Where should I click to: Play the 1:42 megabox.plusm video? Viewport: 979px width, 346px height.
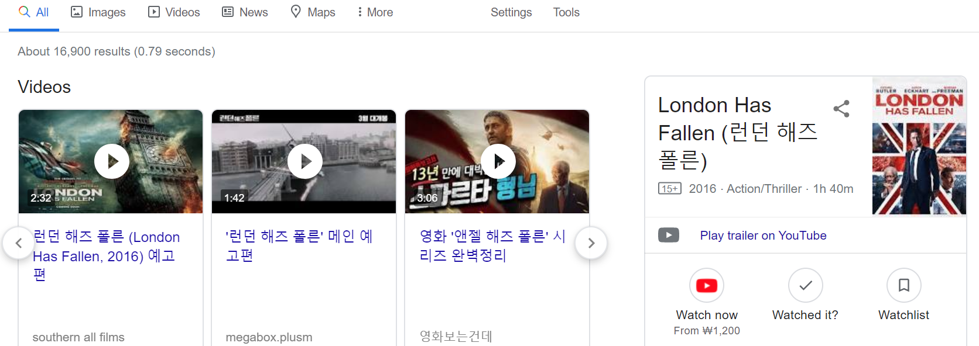(304, 161)
